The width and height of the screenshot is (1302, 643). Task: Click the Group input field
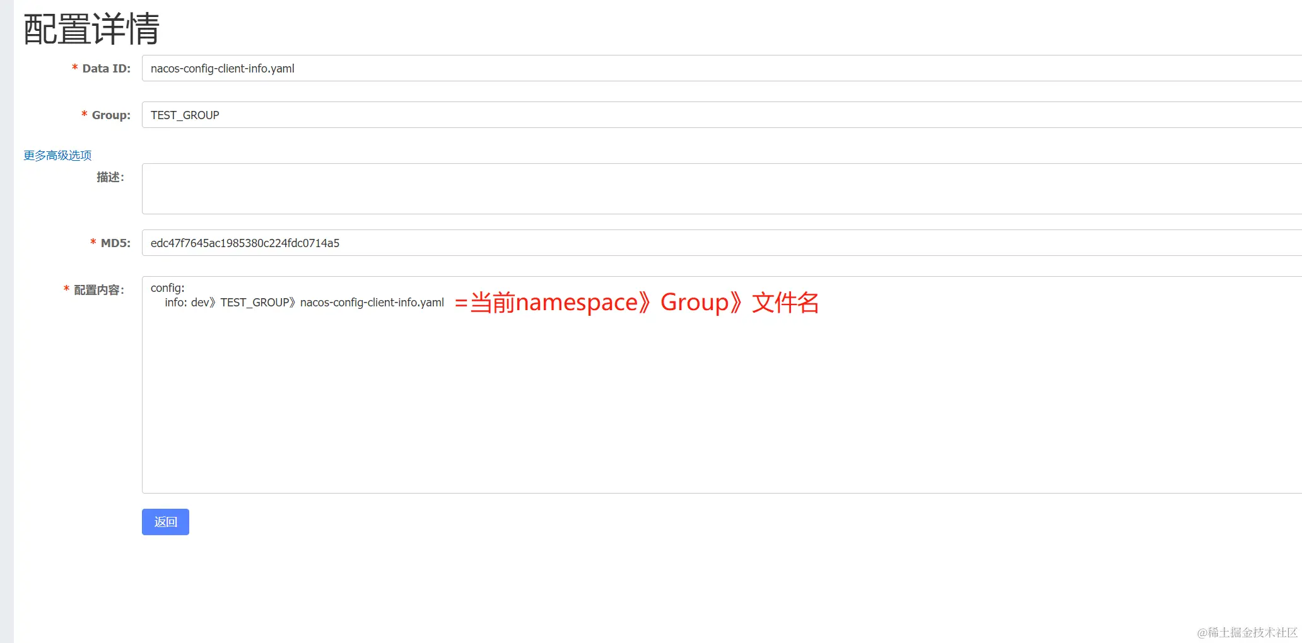[x=722, y=115]
